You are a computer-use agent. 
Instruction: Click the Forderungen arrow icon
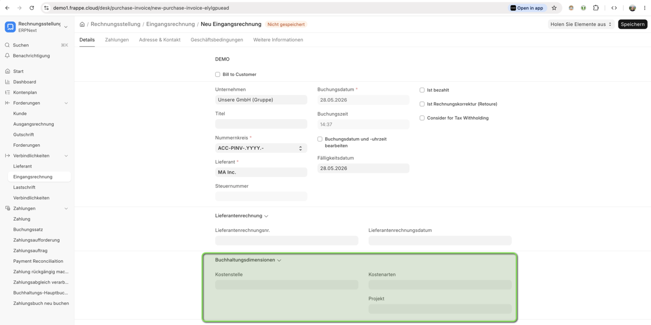(7, 103)
